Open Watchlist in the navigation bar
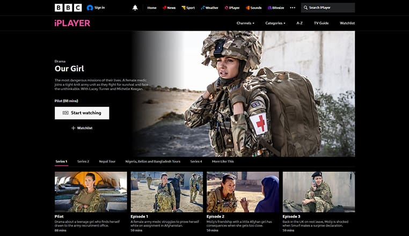This screenshot has height=236, width=409. (347, 23)
